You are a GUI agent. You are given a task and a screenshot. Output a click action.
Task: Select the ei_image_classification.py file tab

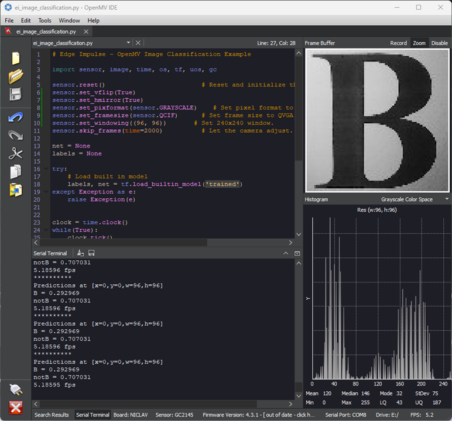coord(46,32)
